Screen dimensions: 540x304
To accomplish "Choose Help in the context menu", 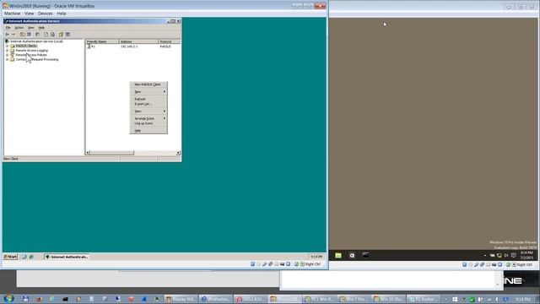I will [148, 131].
